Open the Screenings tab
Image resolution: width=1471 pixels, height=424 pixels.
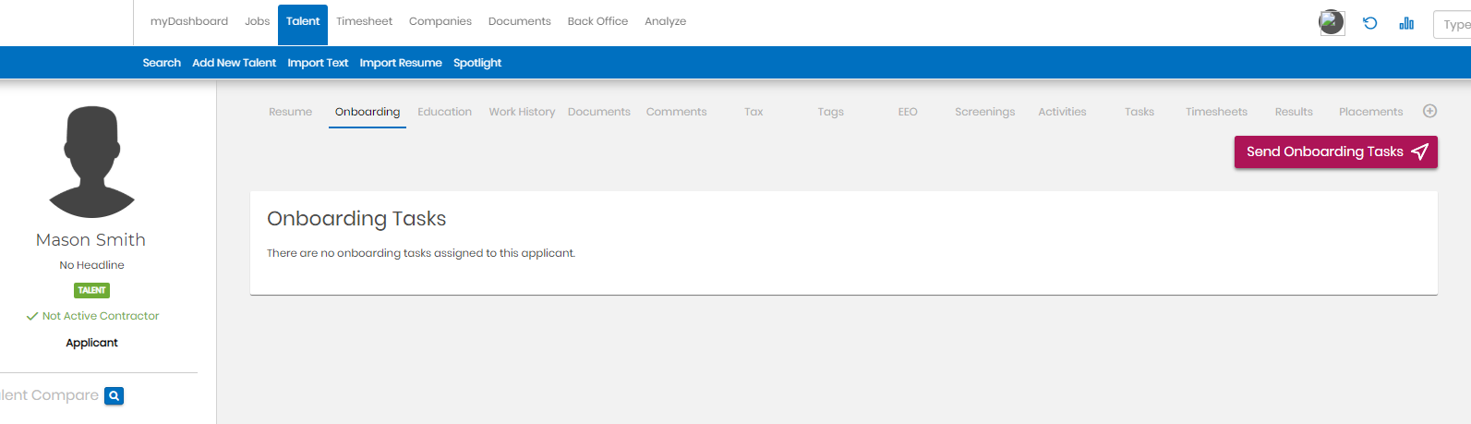coord(984,112)
